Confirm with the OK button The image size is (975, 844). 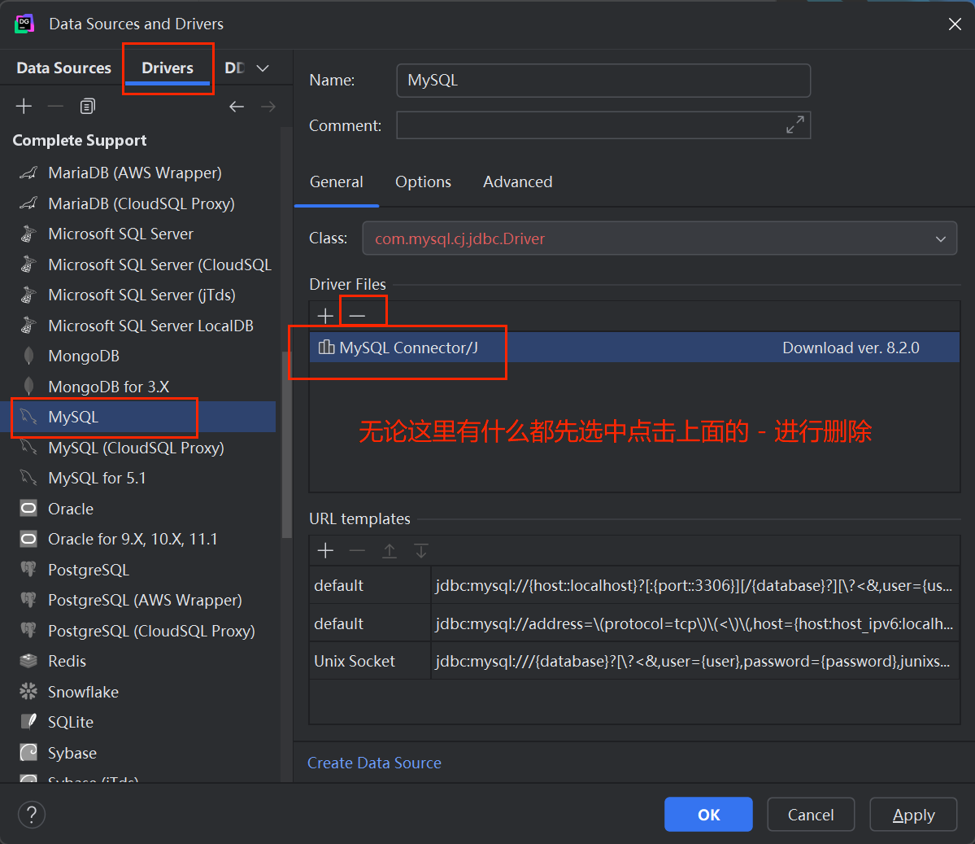(708, 814)
